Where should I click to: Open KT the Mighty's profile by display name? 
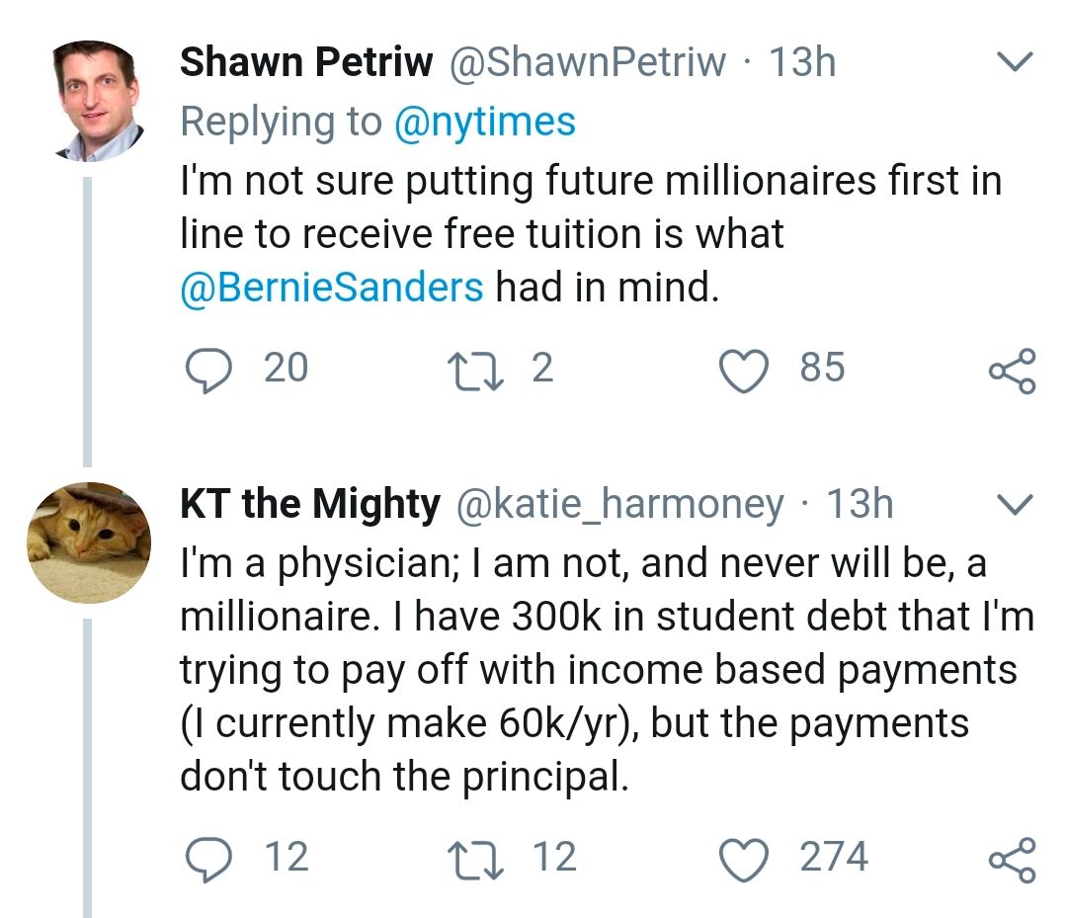[x=310, y=504]
